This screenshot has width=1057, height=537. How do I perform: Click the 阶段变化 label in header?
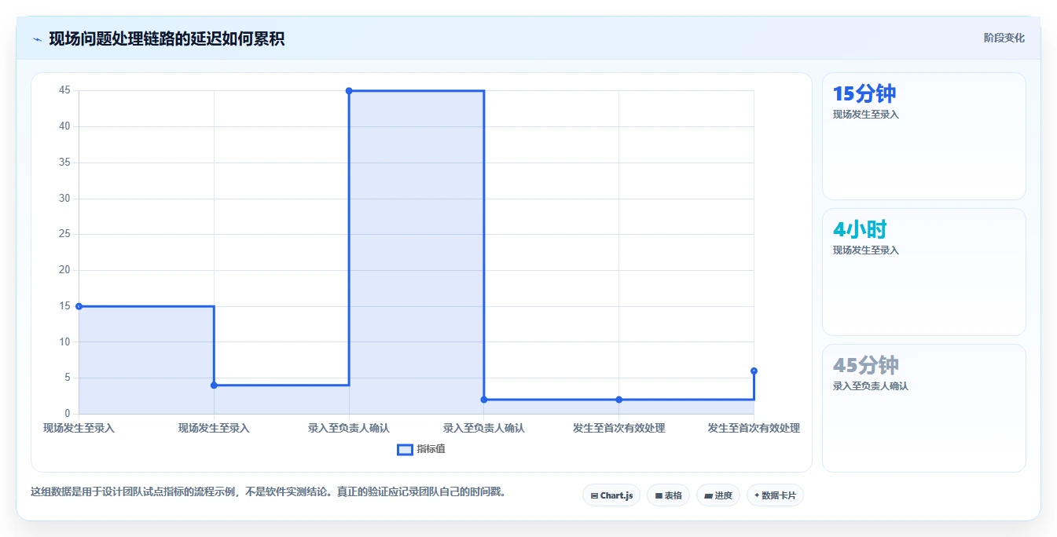coord(1004,38)
